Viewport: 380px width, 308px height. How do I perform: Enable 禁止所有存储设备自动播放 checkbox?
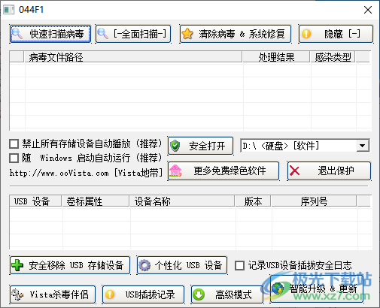click(x=14, y=144)
